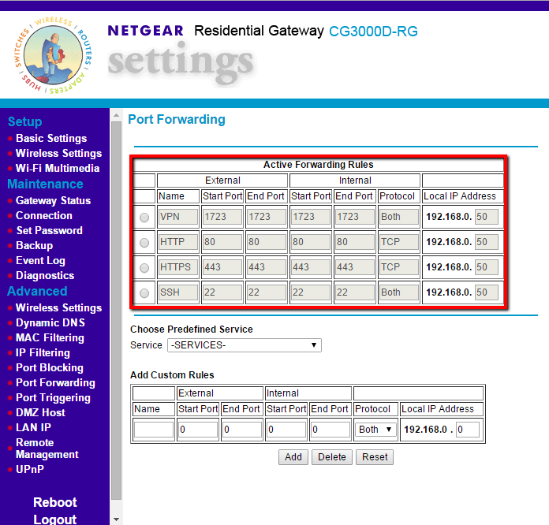Open the custom rule Protocol dropdown
Image resolution: width=549 pixels, height=525 pixels.
click(x=375, y=430)
